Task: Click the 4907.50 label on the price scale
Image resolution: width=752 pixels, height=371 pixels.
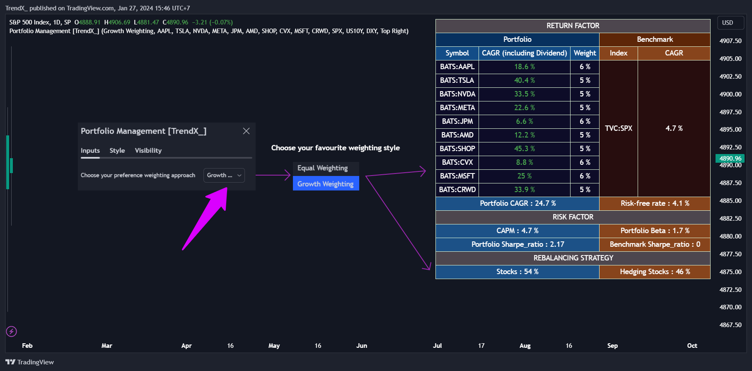Action: click(x=730, y=41)
